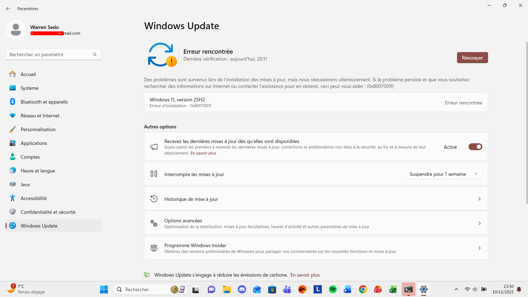The height and width of the screenshot is (297, 528).
Task: Open the En savoir plus carbon emissions link
Action: click(x=305, y=275)
